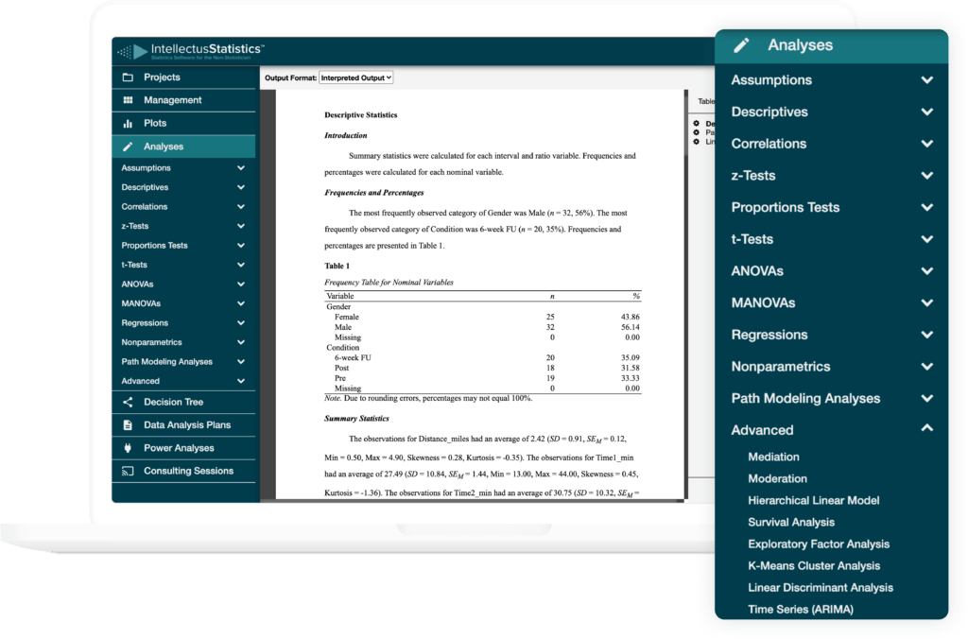
Task: Select ANOVAs label in the left sidebar
Action: (x=138, y=284)
